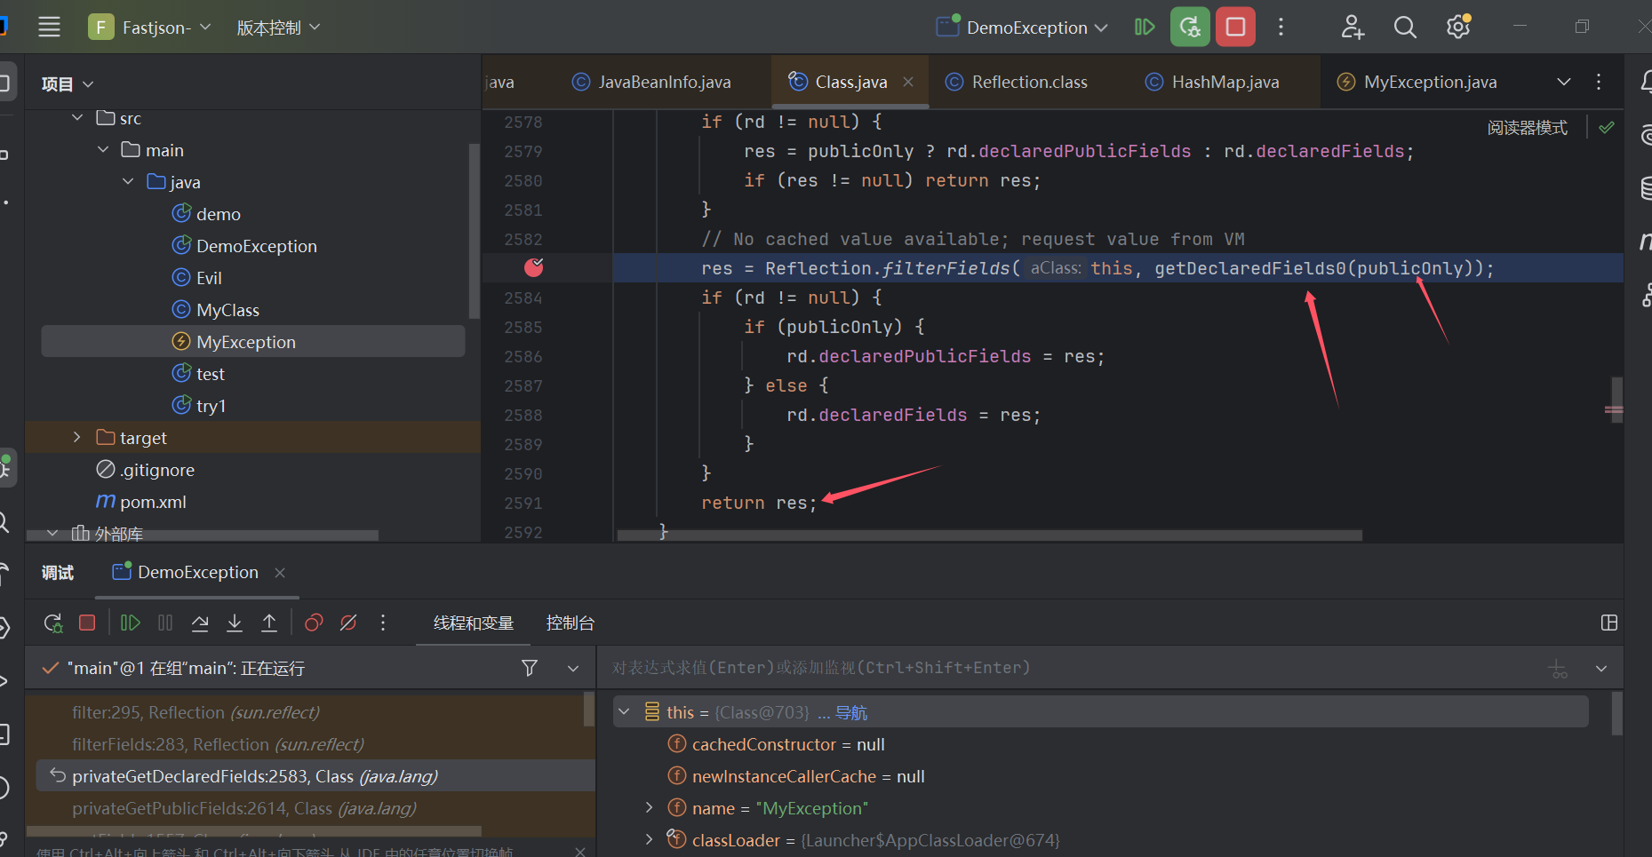Toggle 阅读器模式 reader mode
This screenshot has width=1652, height=857.
coord(1528,128)
